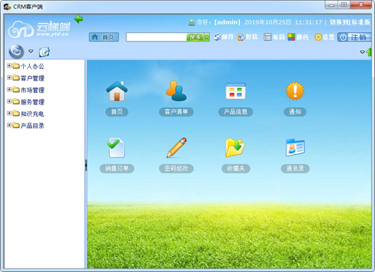This screenshot has width=375, height=272.
Task: Open 设置 settings gear in the toolbar
Action: pos(325,37)
